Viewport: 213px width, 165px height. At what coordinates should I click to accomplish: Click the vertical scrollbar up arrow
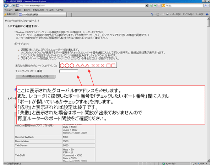coord(209,18)
